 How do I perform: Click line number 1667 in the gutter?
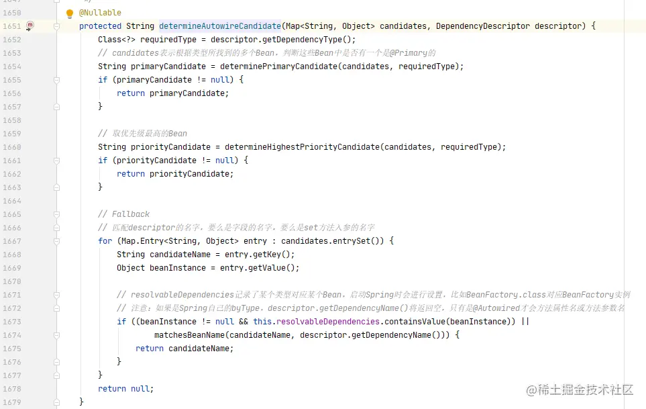[11, 241]
